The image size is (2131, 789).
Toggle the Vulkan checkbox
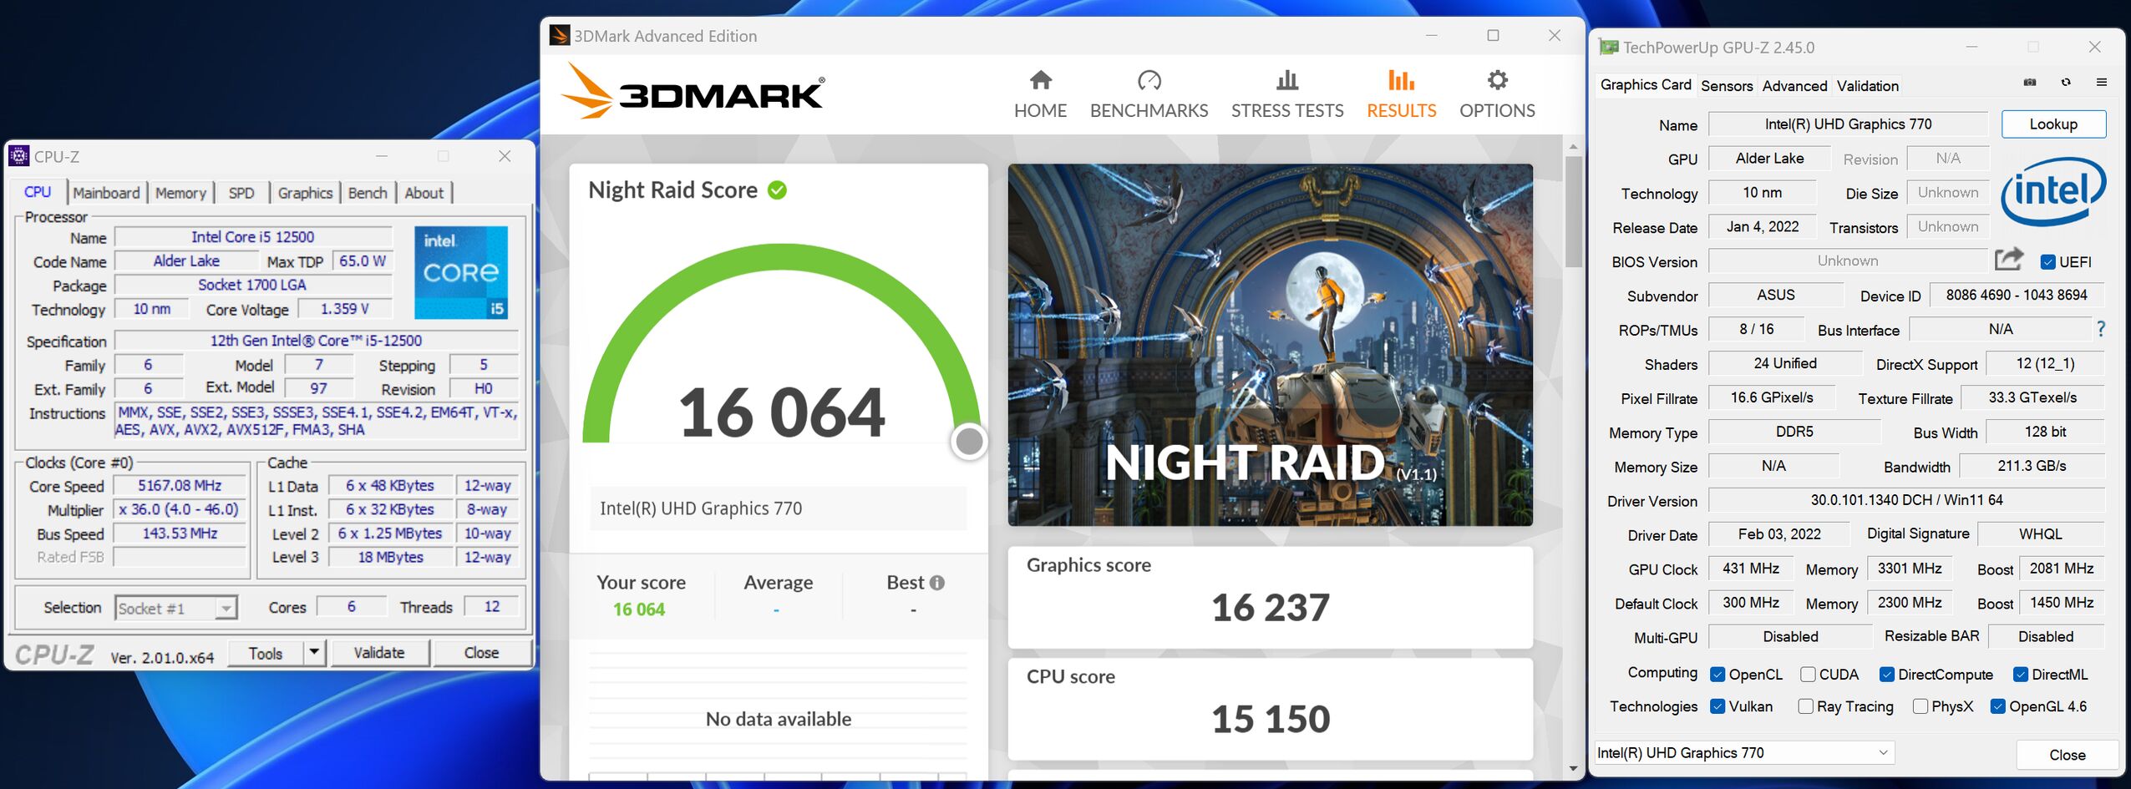[x=1717, y=706]
